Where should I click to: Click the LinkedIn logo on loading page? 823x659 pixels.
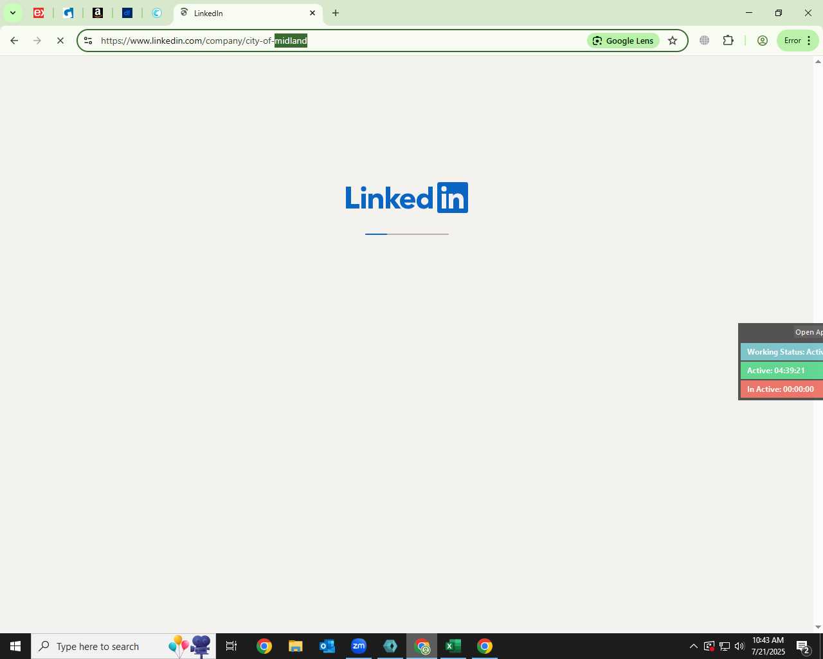click(407, 198)
